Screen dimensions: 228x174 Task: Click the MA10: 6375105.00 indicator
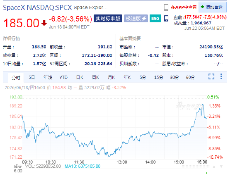[82, 166]
